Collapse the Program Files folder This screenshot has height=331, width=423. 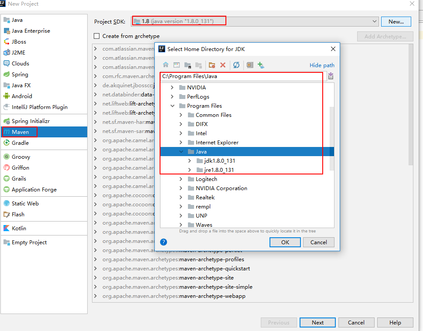[x=172, y=106]
